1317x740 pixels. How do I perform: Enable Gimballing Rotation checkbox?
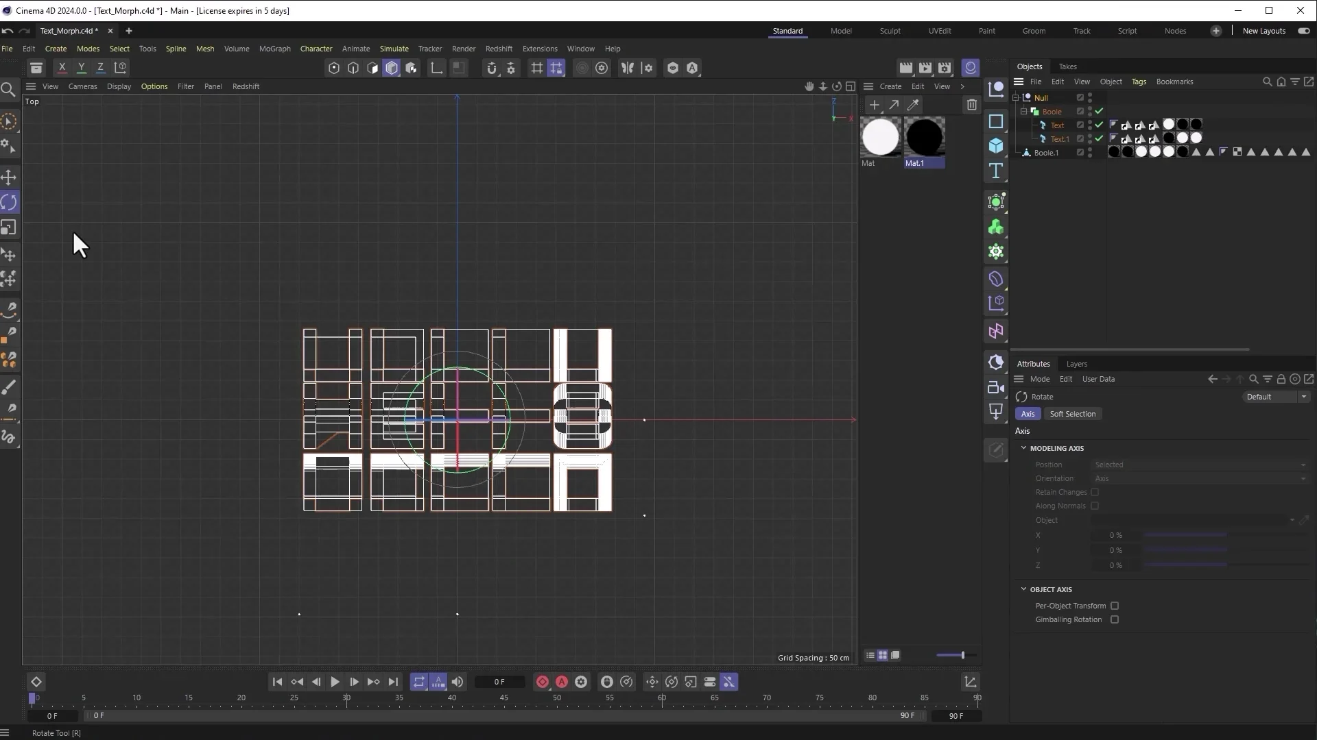[1115, 619]
